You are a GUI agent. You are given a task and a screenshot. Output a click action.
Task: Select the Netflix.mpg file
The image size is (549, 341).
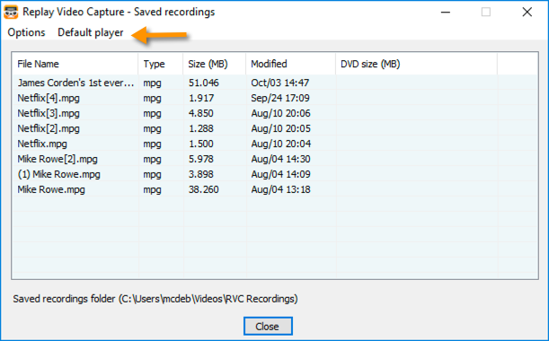pos(42,144)
